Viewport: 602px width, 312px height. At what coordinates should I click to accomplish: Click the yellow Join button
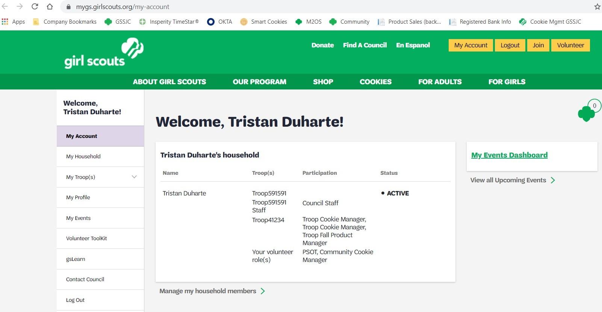point(538,45)
